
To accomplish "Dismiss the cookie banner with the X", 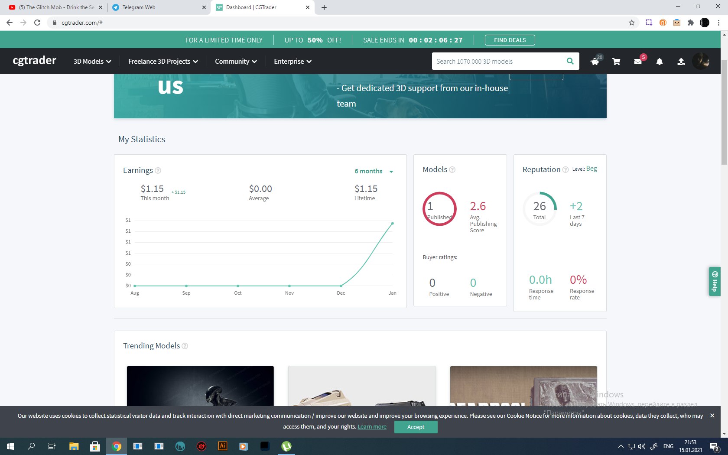I will tap(712, 416).
